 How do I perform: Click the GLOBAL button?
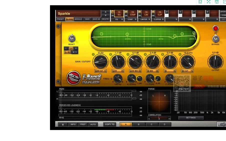(69, 19)
